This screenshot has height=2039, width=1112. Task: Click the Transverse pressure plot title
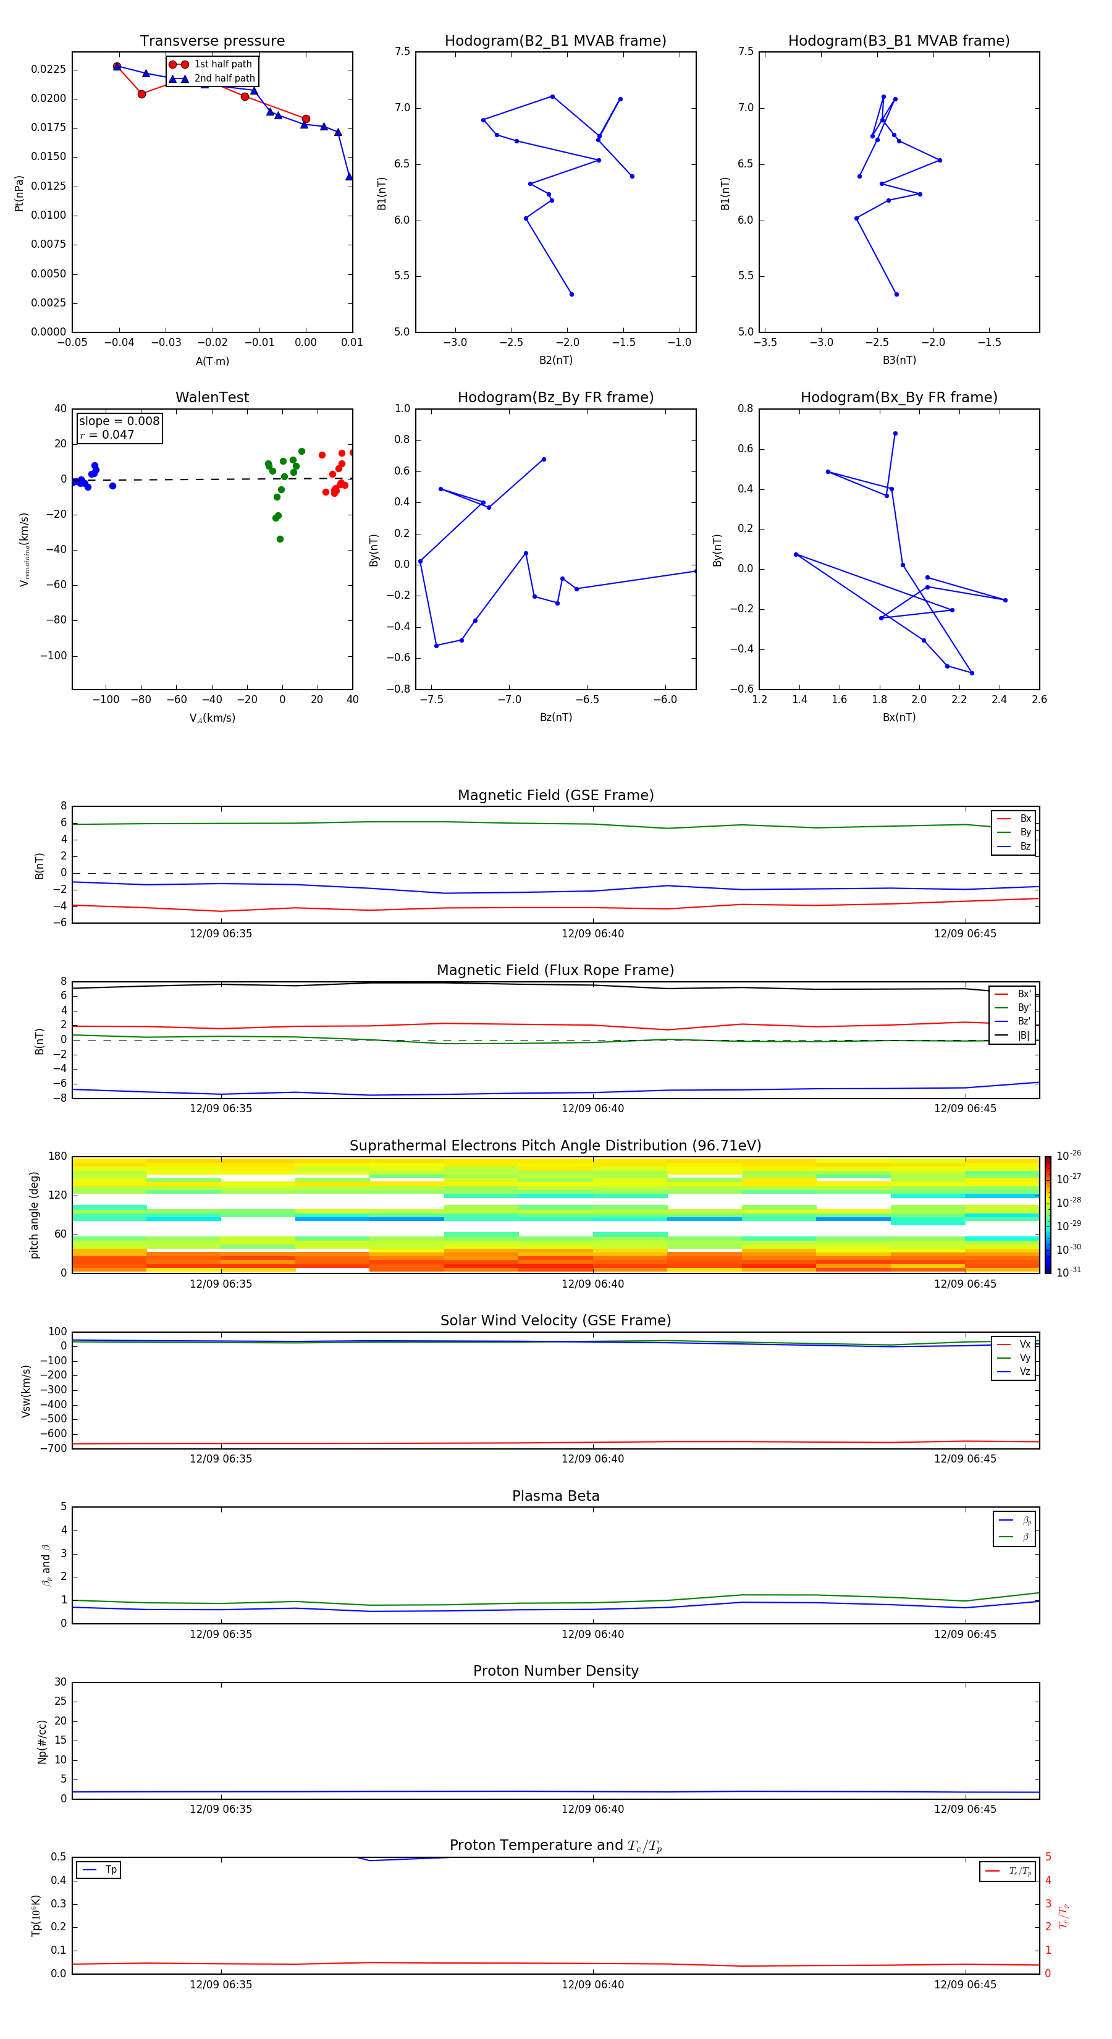click(x=212, y=41)
